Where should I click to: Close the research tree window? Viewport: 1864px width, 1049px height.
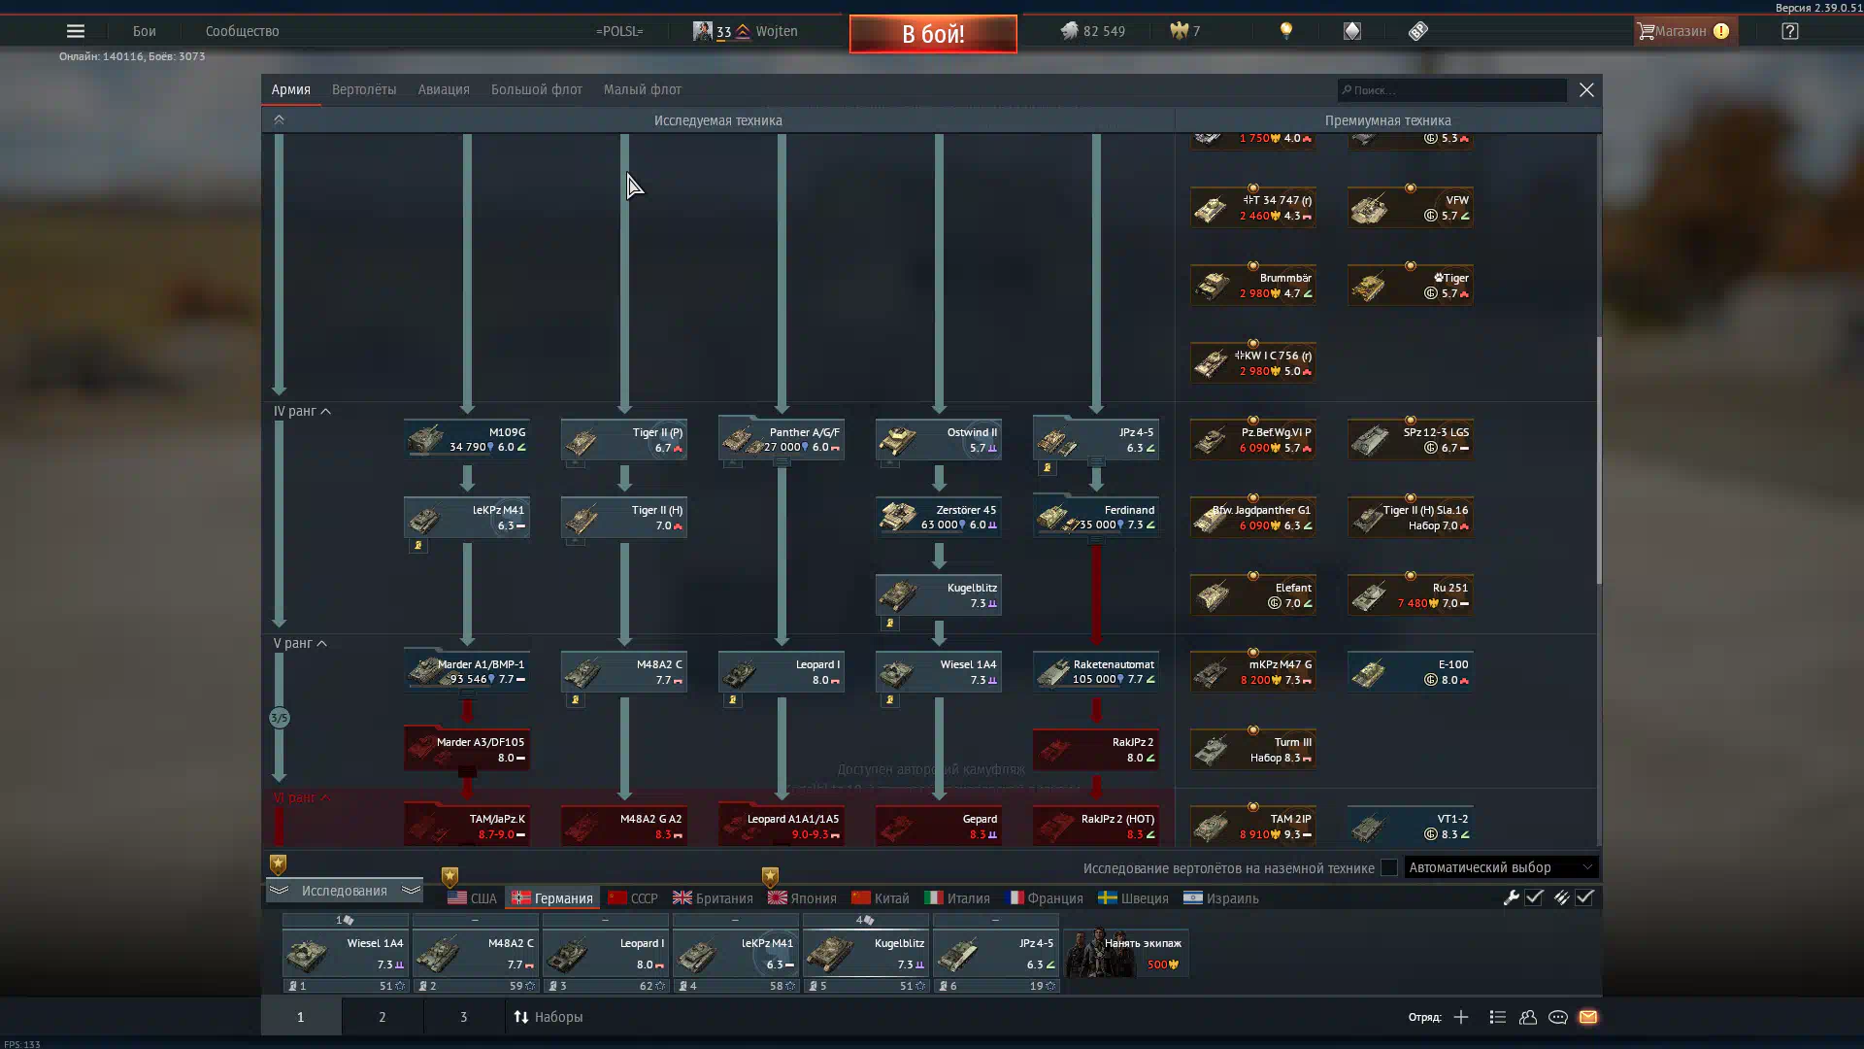pos(1586,89)
